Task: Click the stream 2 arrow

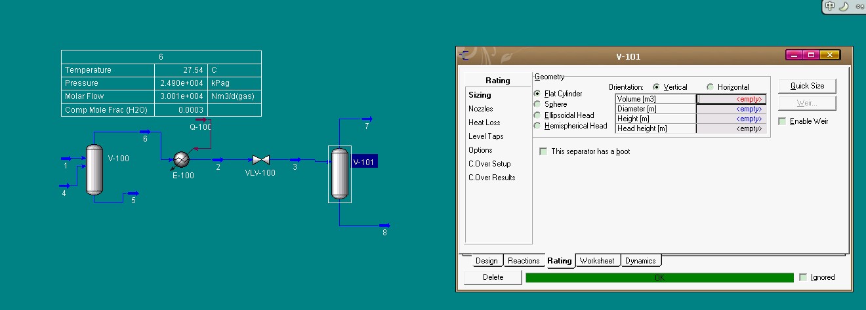Action: (x=218, y=160)
